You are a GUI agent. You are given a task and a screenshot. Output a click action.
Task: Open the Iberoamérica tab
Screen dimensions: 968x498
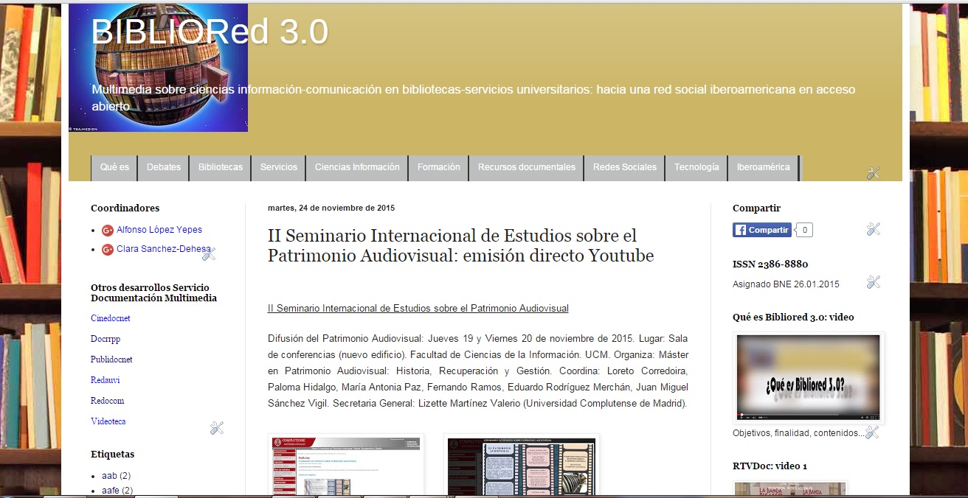(764, 167)
